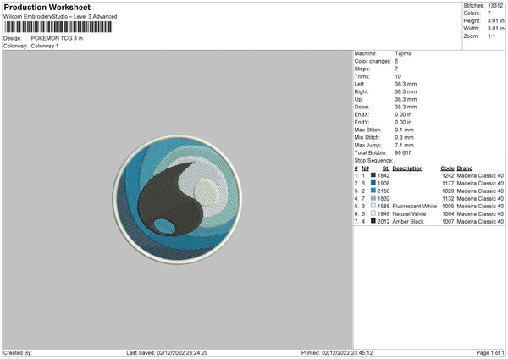Select the Colors count value 7
Viewport: 508px width, 359px height.
489,14
